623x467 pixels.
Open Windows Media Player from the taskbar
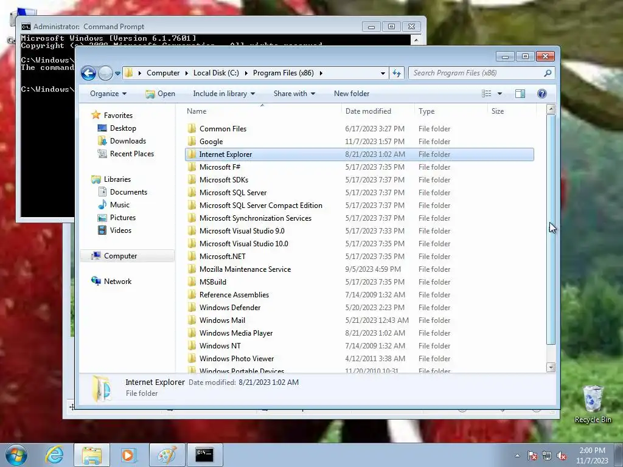click(x=128, y=455)
